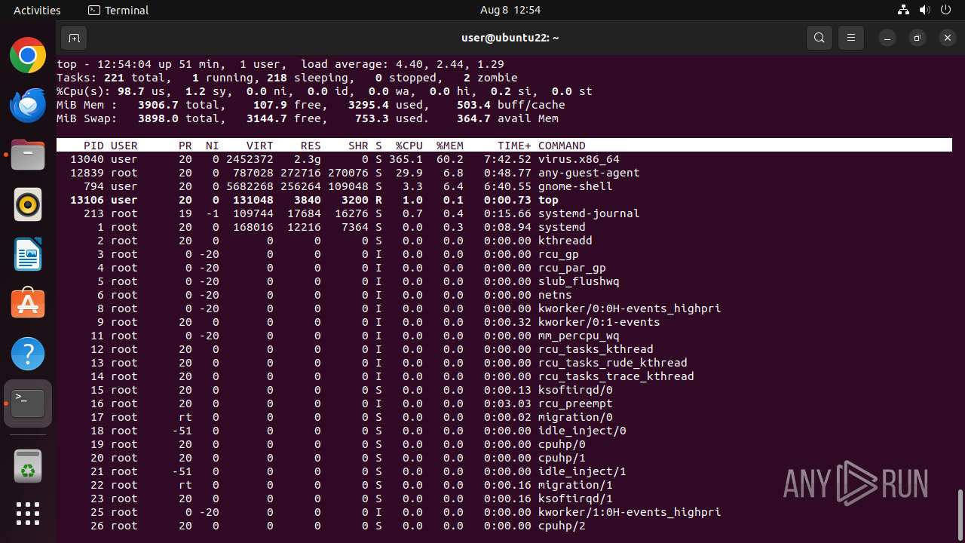The width and height of the screenshot is (965, 543).
Task: Click the idle_inject/1 process name
Action: coord(582,471)
